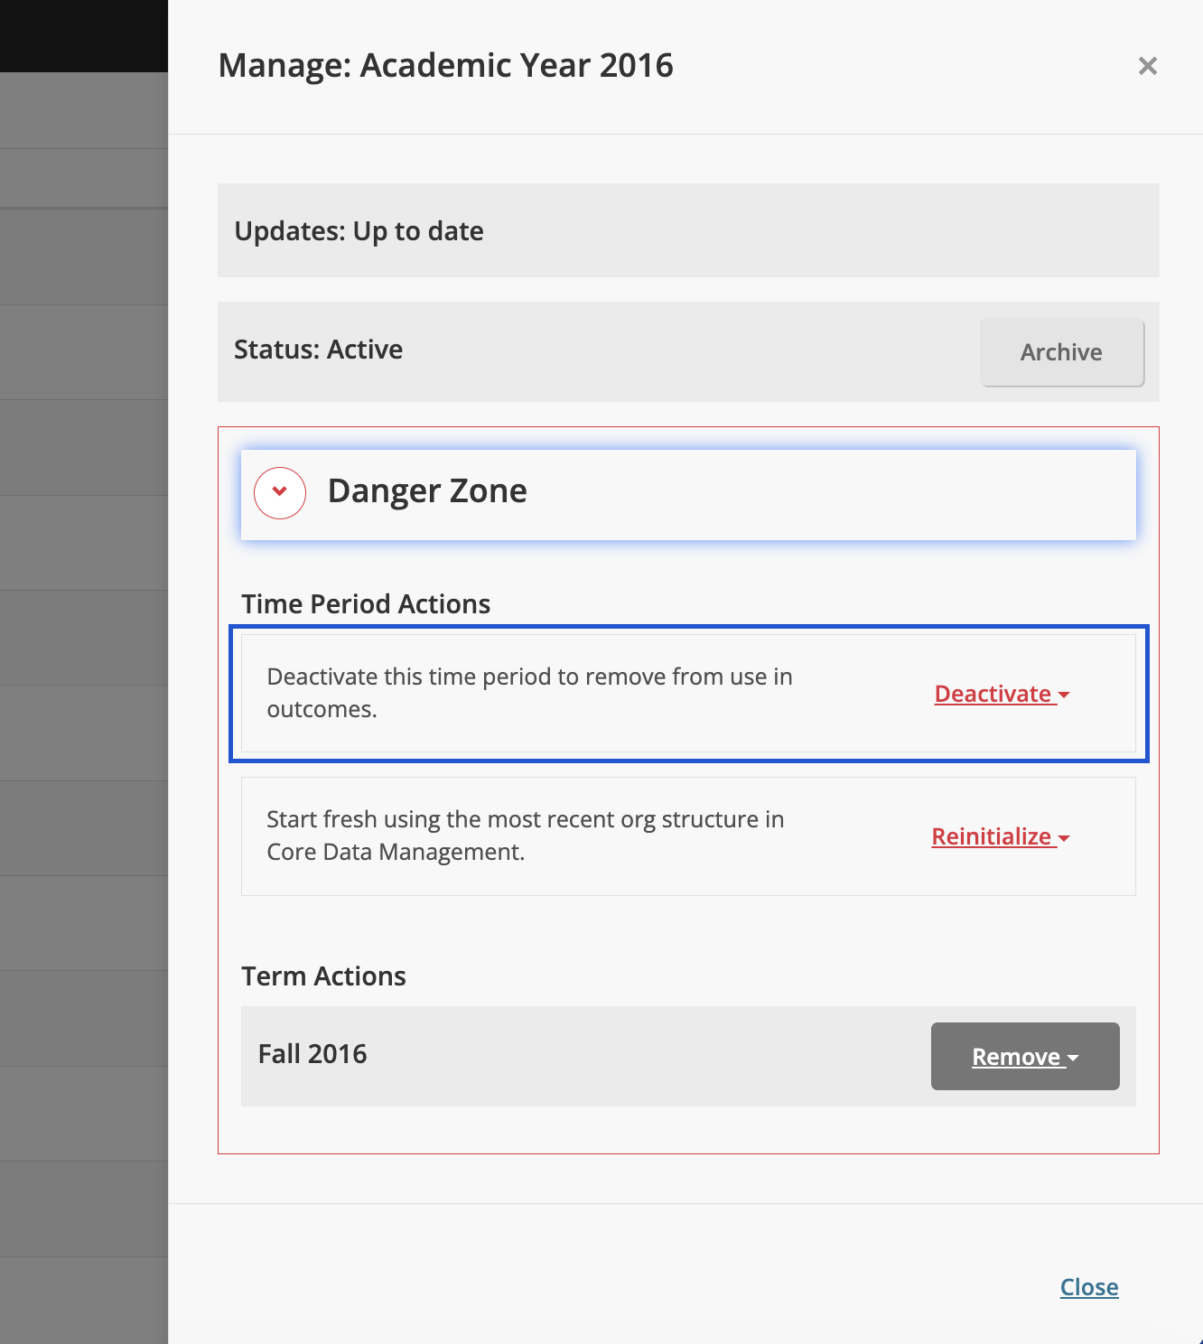Click the X icon to dismiss the Manage panel

click(x=1147, y=66)
